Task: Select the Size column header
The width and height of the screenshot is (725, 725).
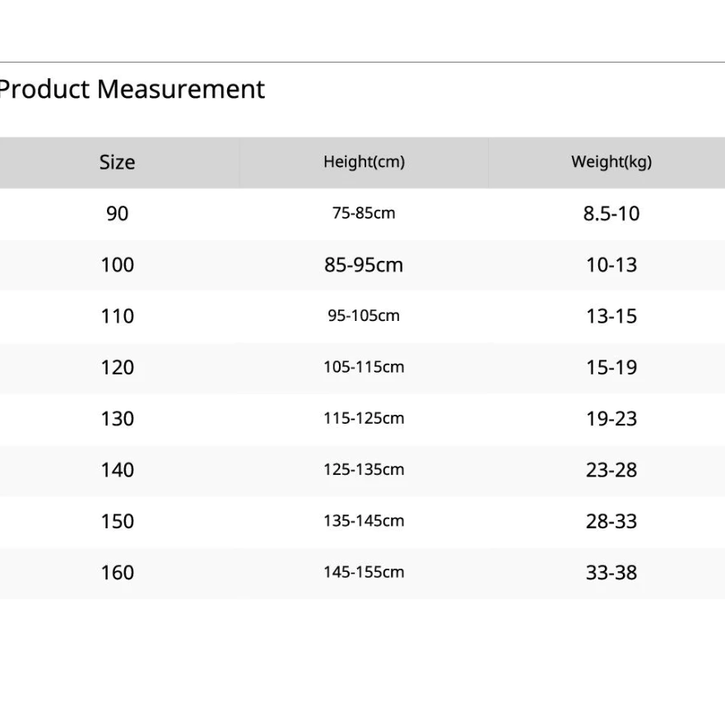Action: tap(118, 162)
